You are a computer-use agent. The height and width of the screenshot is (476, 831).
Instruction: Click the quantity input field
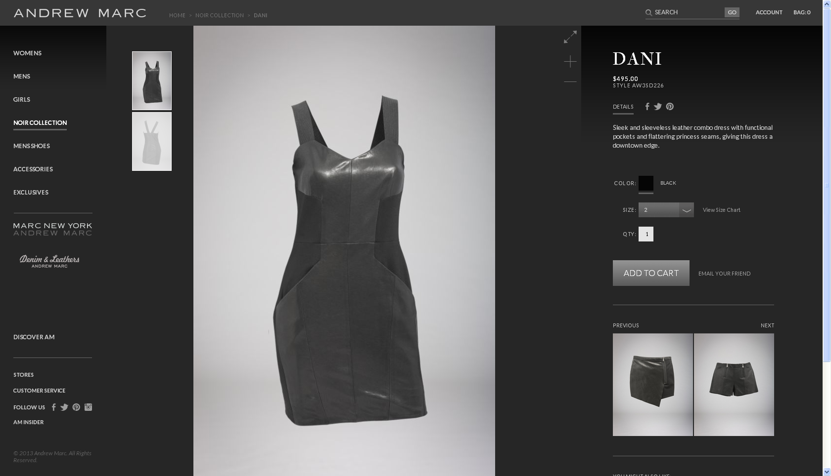click(x=646, y=234)
